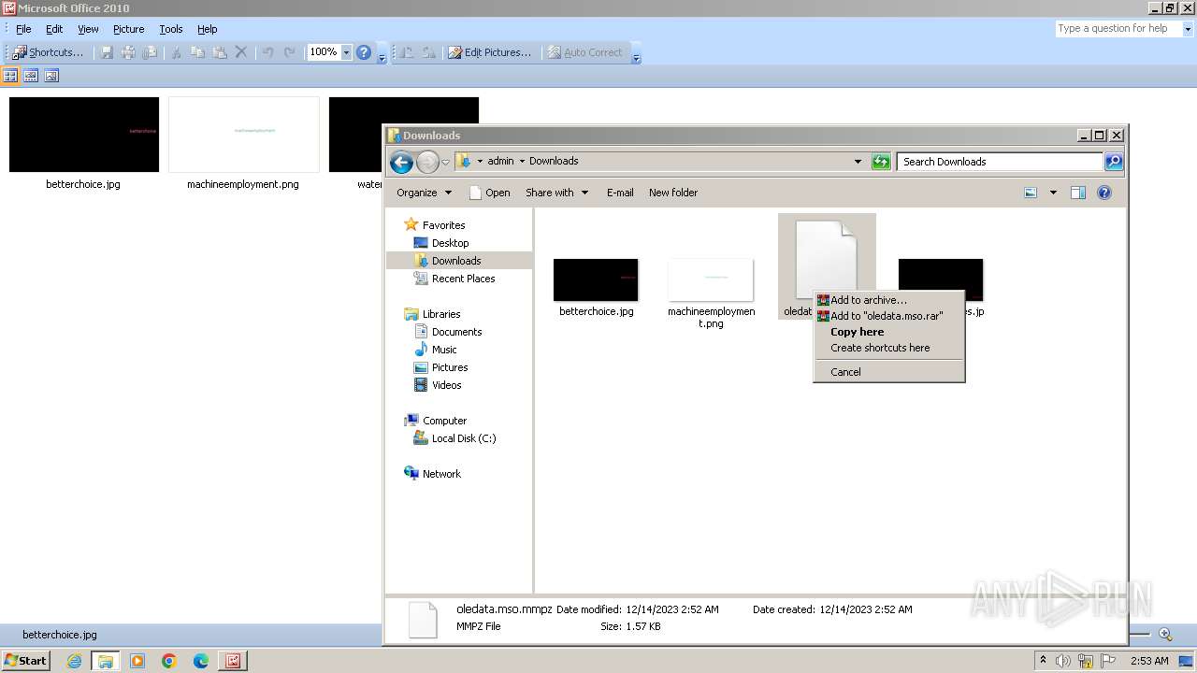Select Recent Places in navigation pane
Screen dimensions: 1197x673
click(x=463, y=279)
